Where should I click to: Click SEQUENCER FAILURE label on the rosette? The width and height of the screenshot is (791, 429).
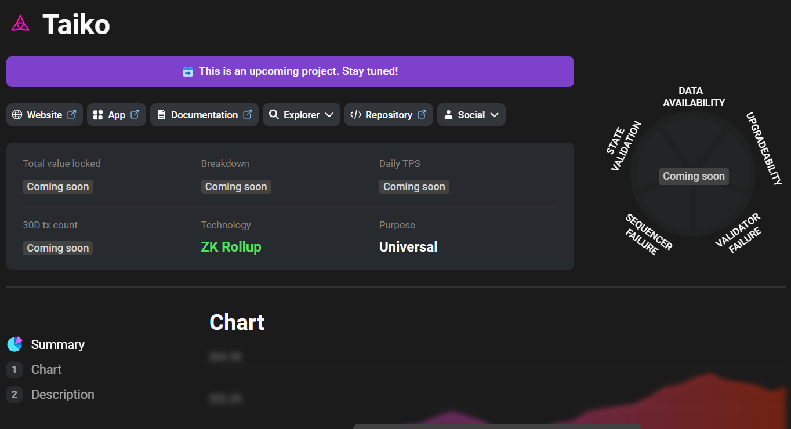click(x=648, y=234)
